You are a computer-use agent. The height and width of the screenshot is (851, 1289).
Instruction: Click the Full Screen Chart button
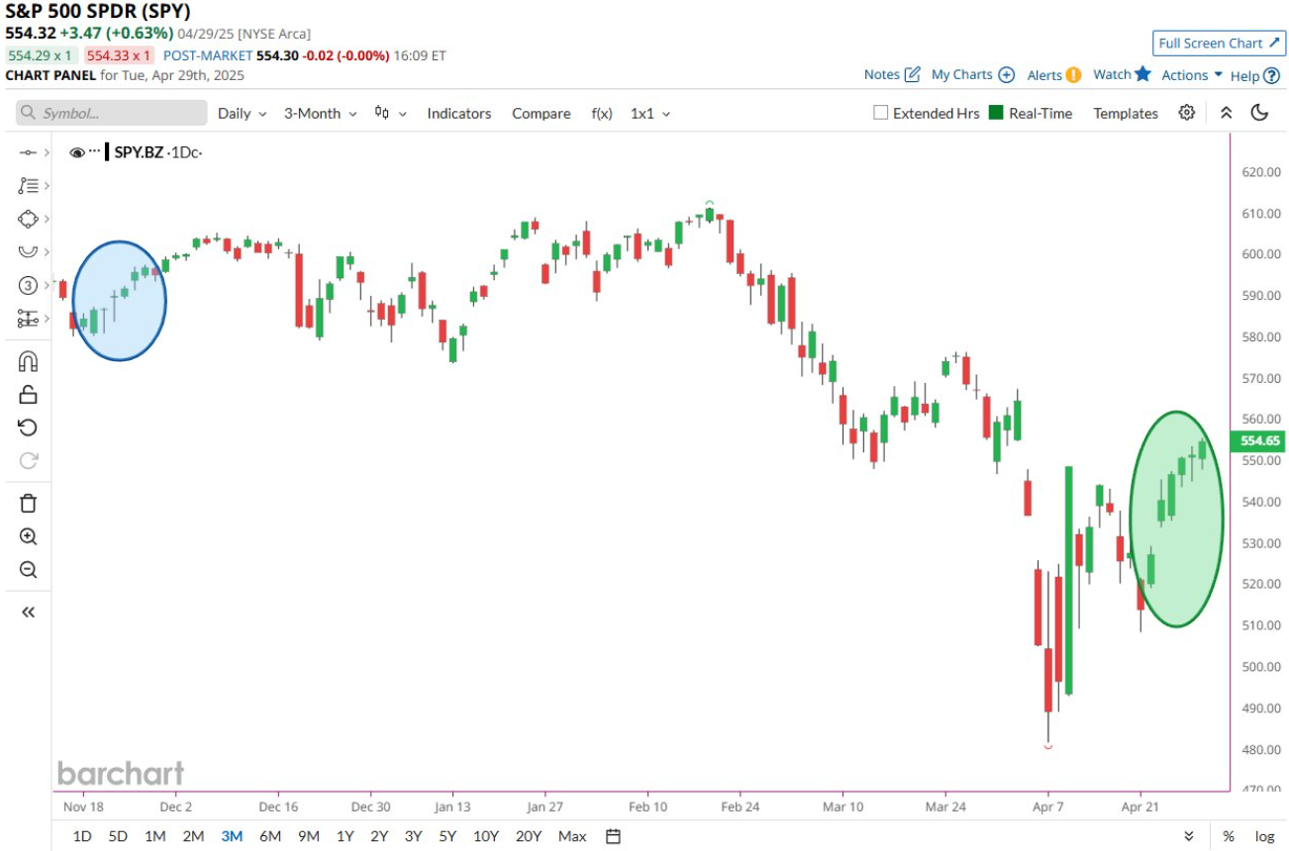(x=1217, y=44)
